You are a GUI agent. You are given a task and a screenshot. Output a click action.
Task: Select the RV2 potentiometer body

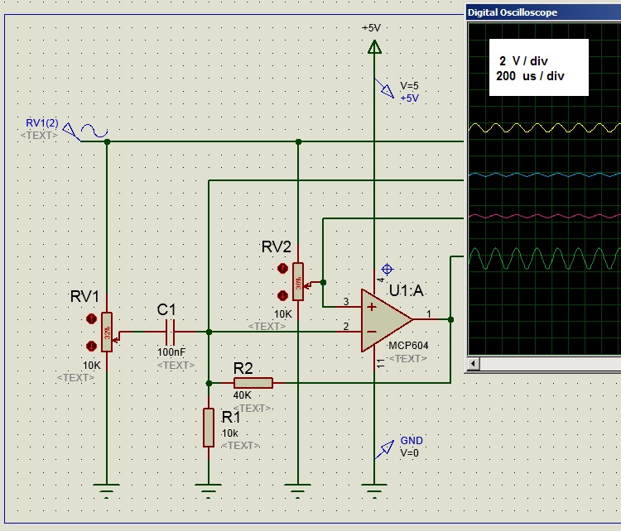tap(298, 282)
